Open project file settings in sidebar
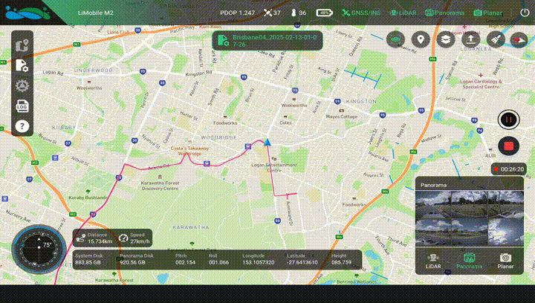This screenshot has height=303, width=535. [x=22, y=65]
